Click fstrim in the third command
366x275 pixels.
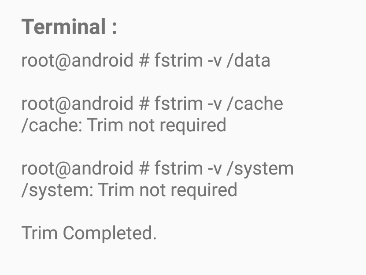pyautogui.click(x=178, y=168)
